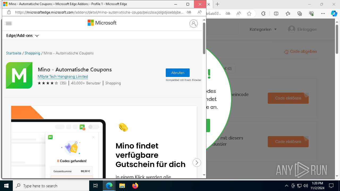Open the Shopping breadcrumb link
The image size is (340, 191).
pos(32,53)
